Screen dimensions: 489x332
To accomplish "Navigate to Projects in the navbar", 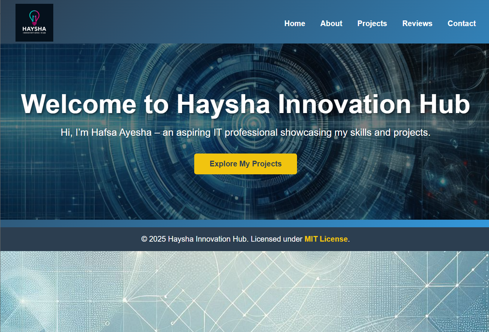I will pos(372,23).
